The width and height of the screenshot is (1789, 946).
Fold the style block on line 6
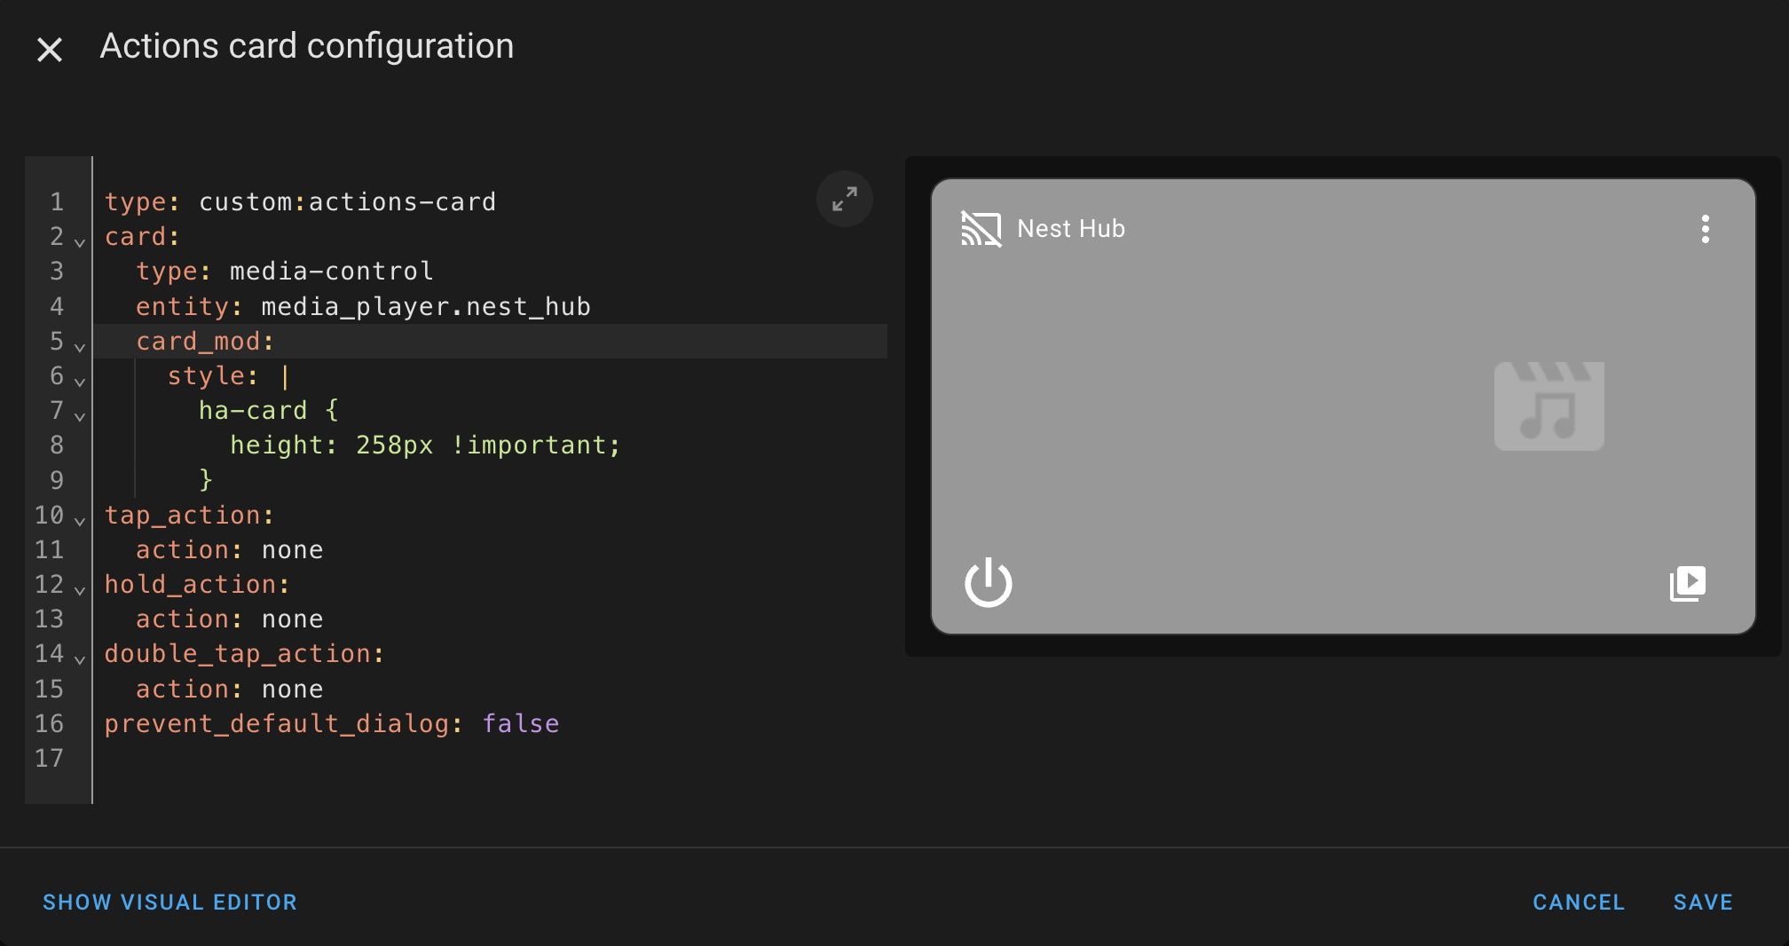point(80,382)
